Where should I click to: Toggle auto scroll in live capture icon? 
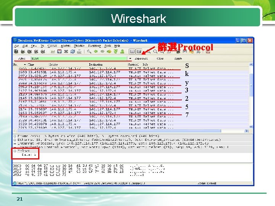click(x=139, y=51)
